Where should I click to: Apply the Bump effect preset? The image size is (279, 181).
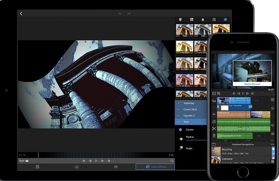click(x=201, y=81)
